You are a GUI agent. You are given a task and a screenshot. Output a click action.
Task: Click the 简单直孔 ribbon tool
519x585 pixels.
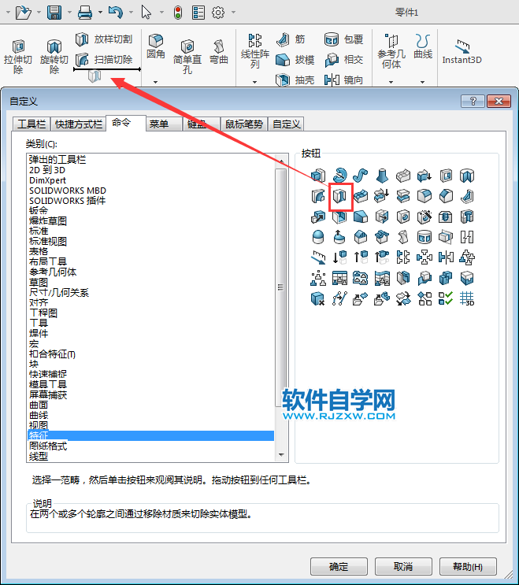(187, 57)
